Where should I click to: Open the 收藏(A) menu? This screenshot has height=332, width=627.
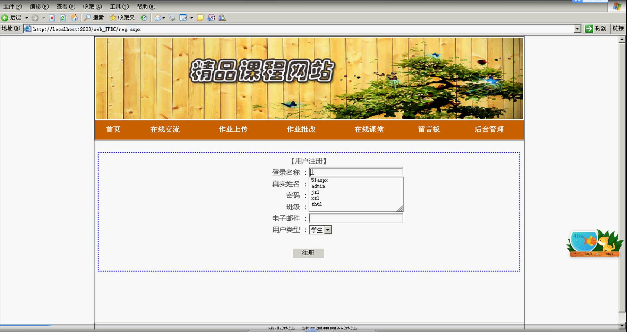(93, 7)
